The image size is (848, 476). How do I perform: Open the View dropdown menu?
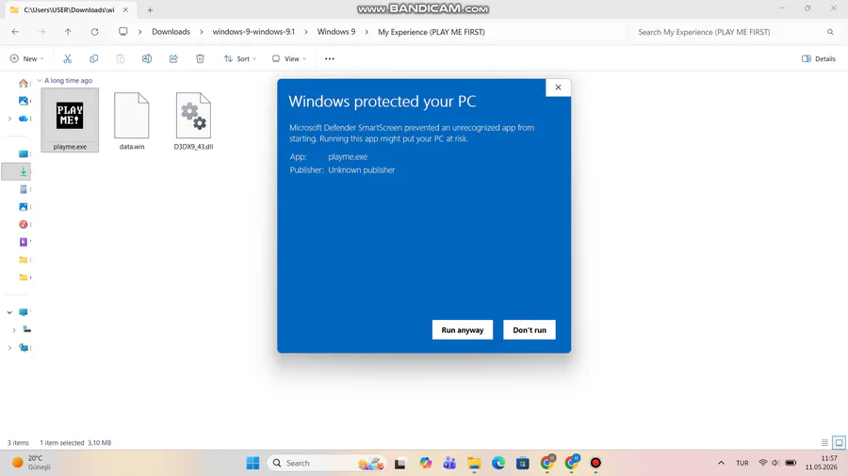289,59
